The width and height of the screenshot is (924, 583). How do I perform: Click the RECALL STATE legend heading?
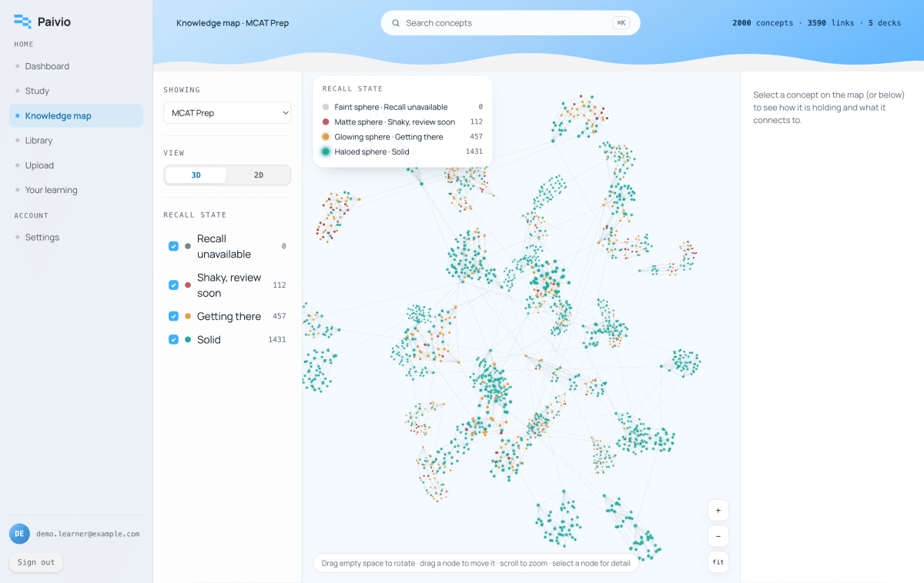pos(353,89)
